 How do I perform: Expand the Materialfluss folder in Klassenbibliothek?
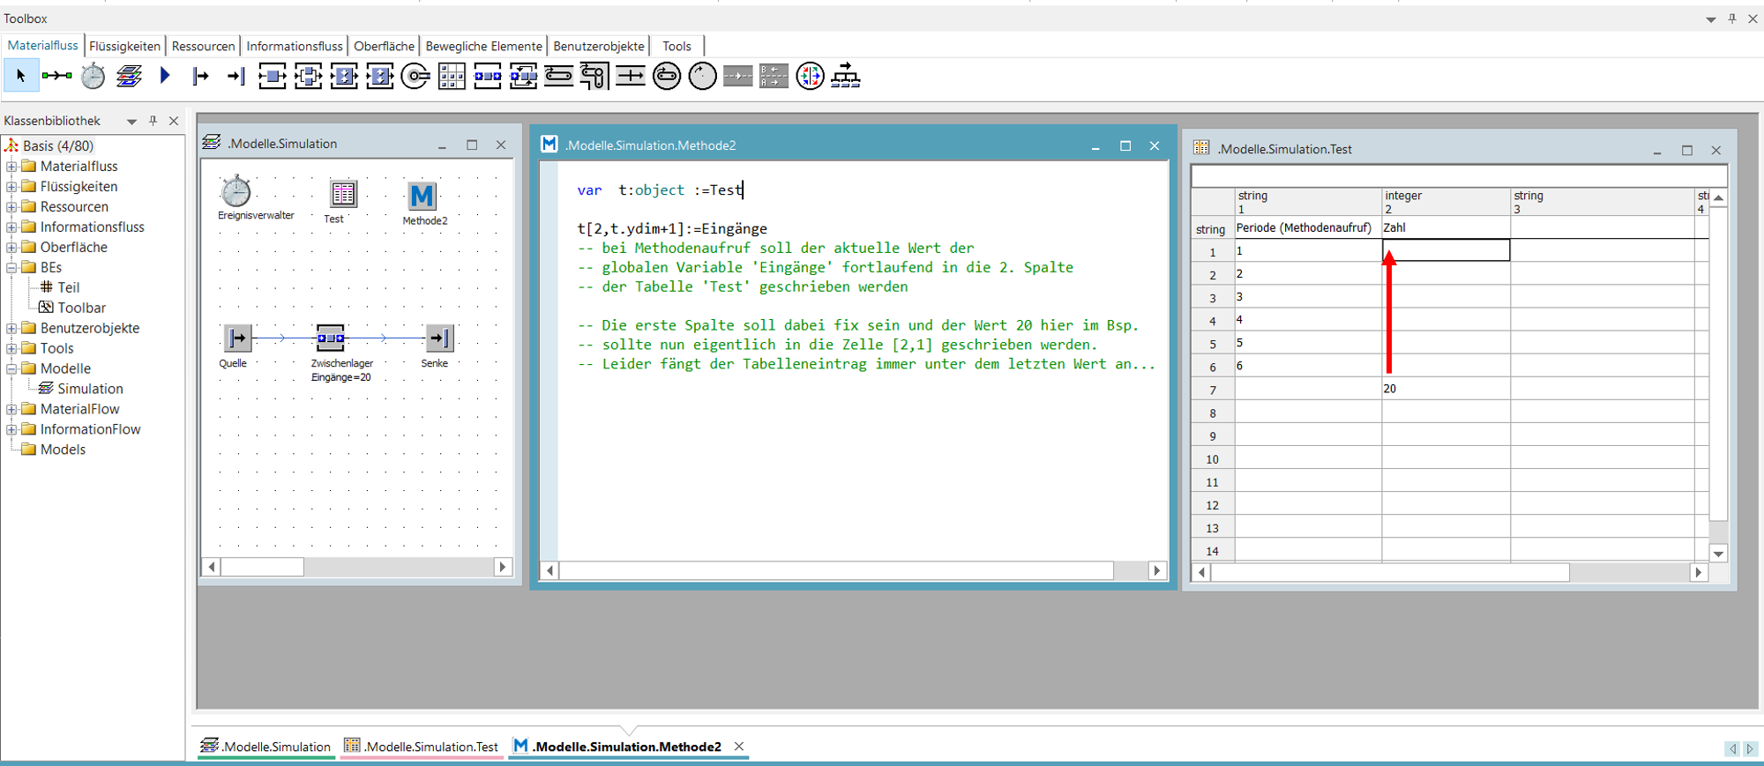click(11, 166)
